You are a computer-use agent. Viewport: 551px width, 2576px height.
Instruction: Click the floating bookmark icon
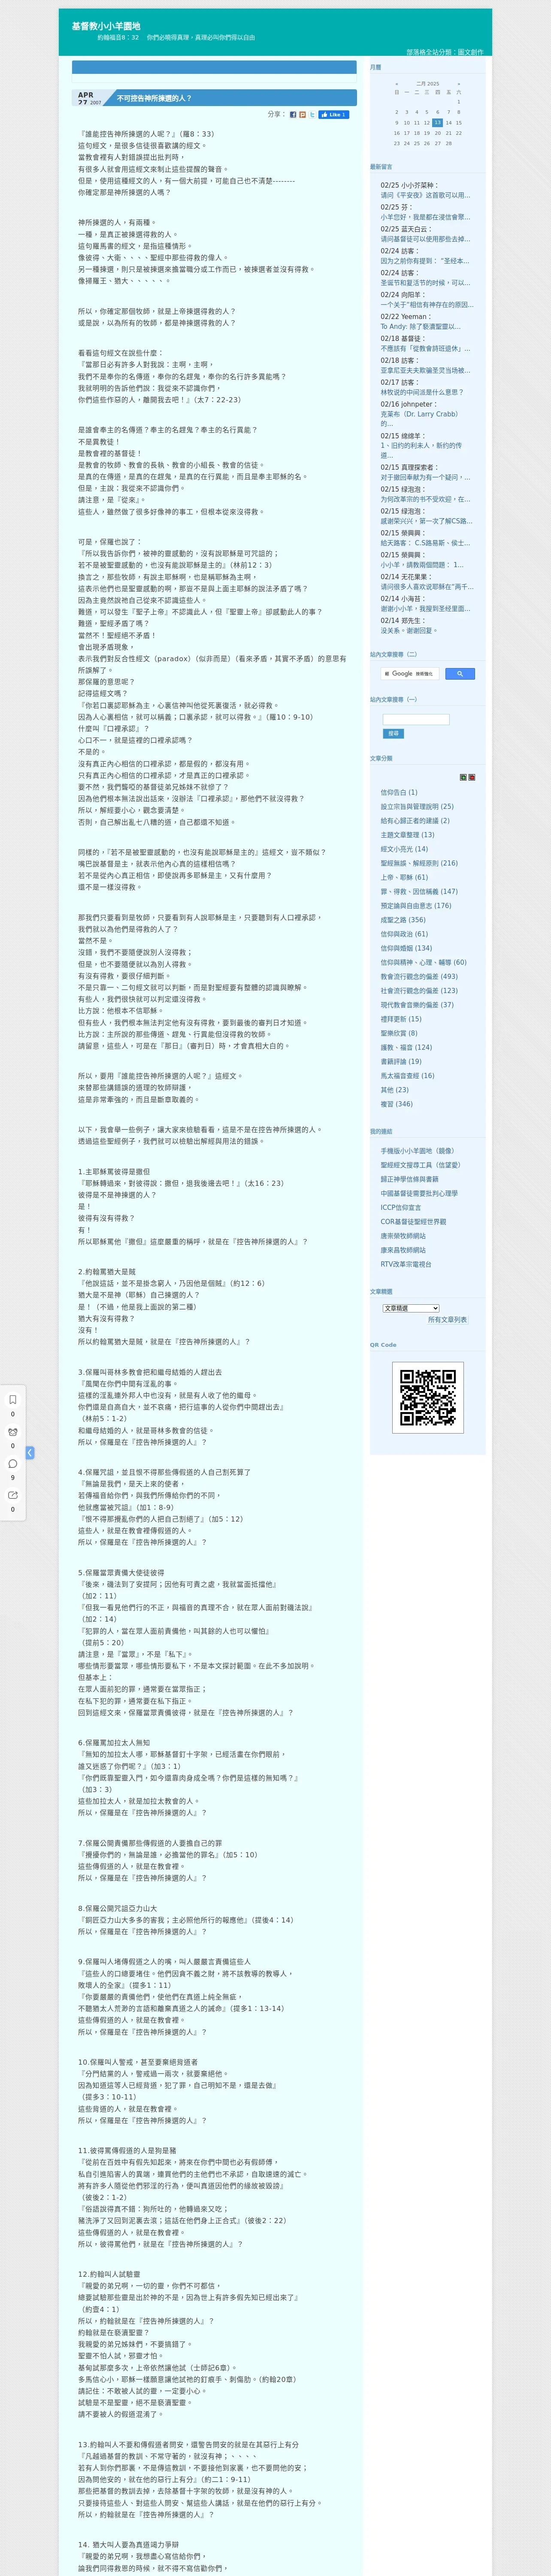13,1399
